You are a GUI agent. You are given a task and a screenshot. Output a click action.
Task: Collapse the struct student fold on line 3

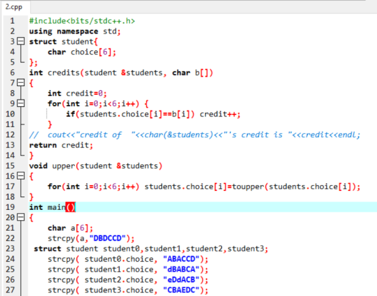pos(21,41)
